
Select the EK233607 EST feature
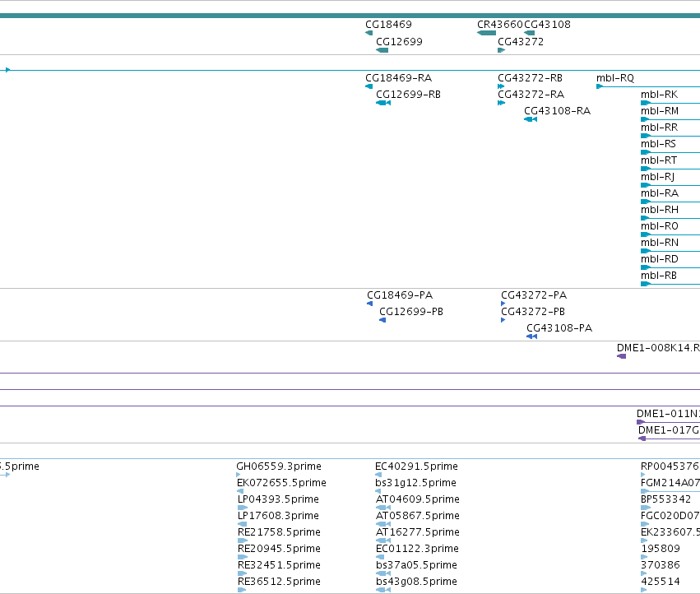click(x=644, y=541)
